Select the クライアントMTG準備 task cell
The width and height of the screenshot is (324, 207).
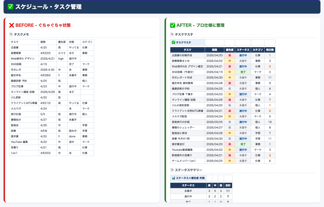[24, 103]
